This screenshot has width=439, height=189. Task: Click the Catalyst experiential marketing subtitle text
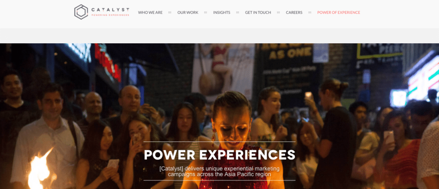[x=219, y=171]
